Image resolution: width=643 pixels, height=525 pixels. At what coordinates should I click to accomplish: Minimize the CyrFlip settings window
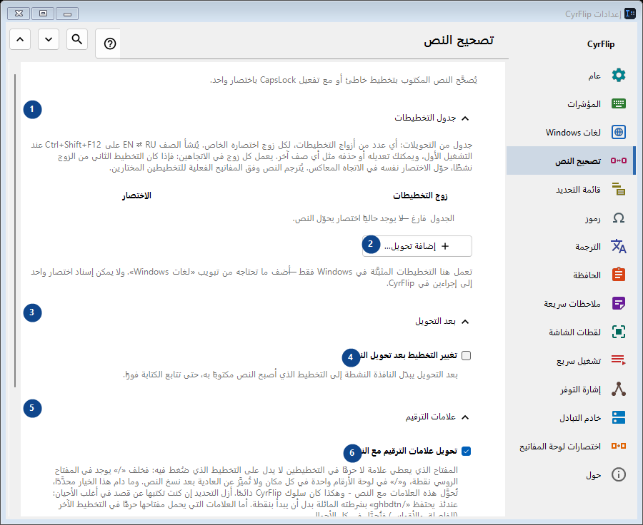point(67,14)
